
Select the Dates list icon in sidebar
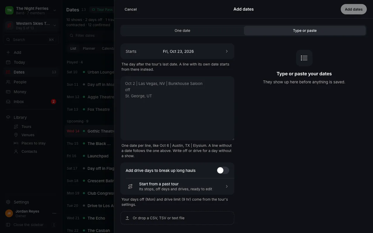click(8, 72)
